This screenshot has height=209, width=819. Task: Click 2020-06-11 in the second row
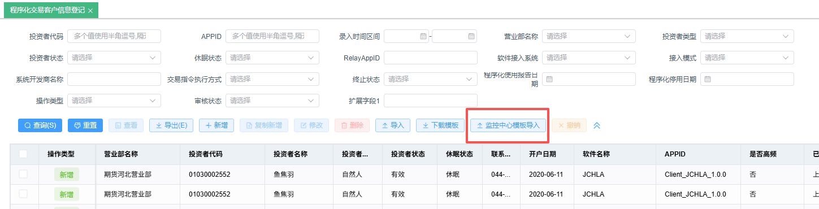pyautogui.click(x=546, y=194)
